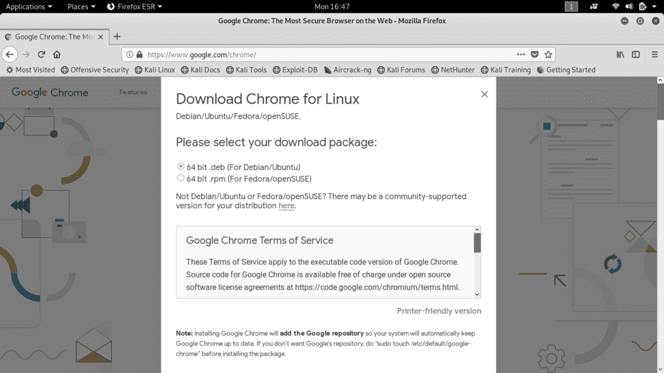664x373 pixels.
Task: Click the Terms of Service scrollbar thumb
Action: tap(477, 243)
